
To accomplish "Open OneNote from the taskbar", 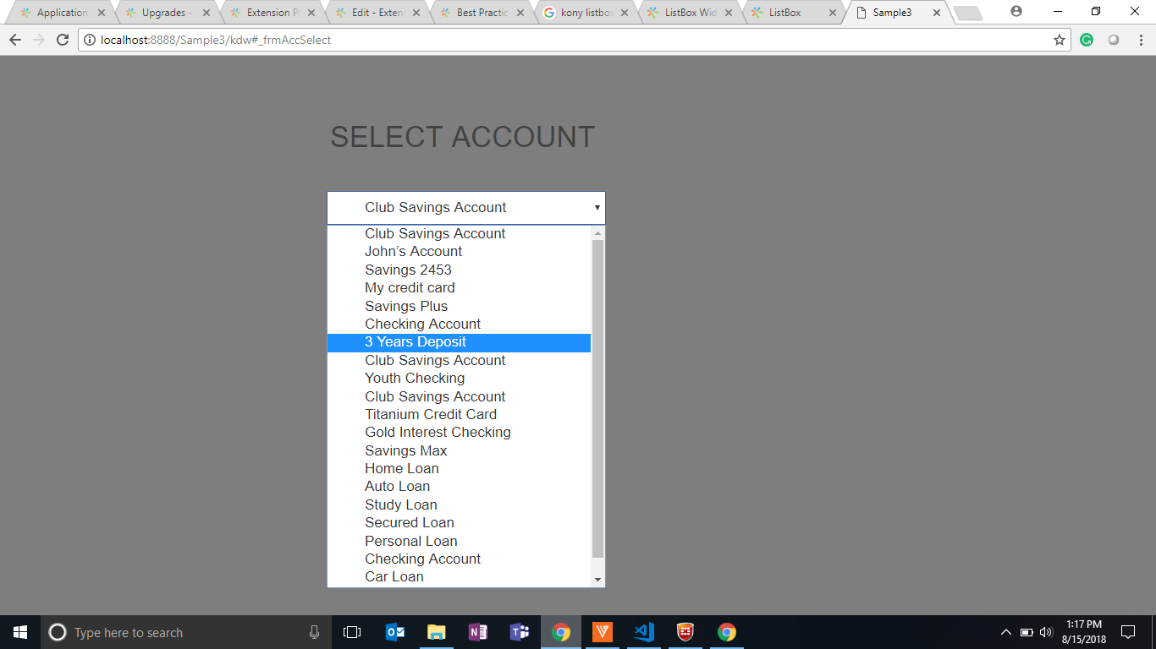I will tap(477, 632).
